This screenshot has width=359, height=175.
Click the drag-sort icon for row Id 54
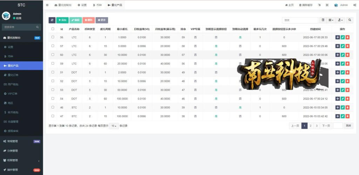[x=338, y=99]
